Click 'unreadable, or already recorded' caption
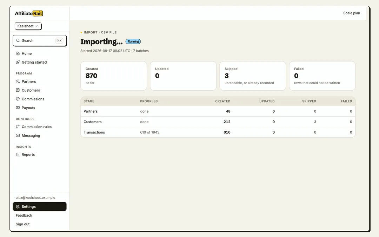 click(x=249, y=83)
